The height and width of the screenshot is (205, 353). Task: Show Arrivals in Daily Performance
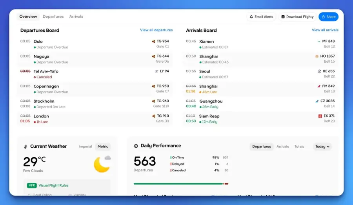click(282, 146)
